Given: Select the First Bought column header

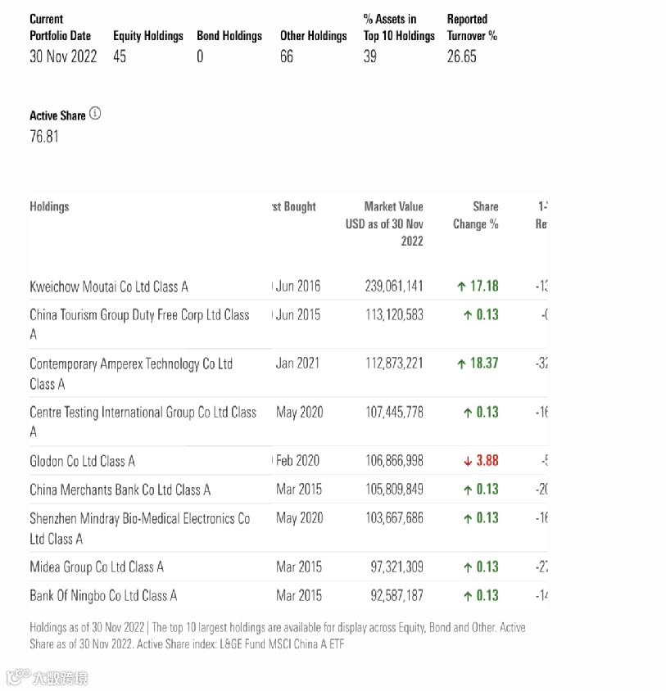Looking at the screenshot, I should pyautogui.click(x=294, y=206).
